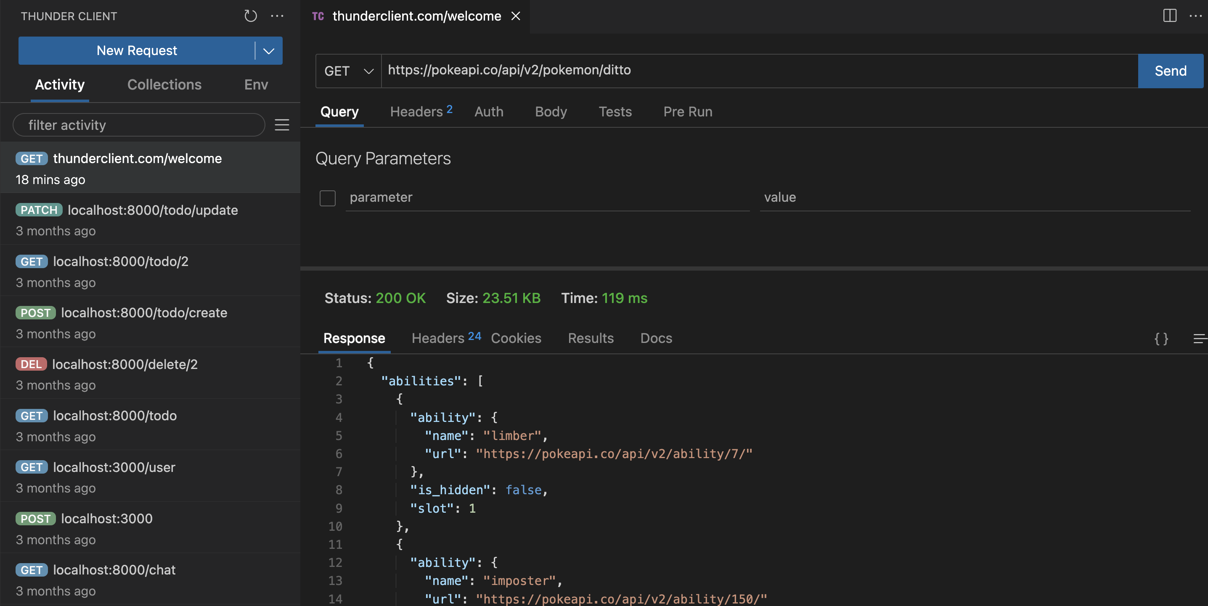Open POST localhost:3000 entry
1208x606 pixels.
point(150,528)
